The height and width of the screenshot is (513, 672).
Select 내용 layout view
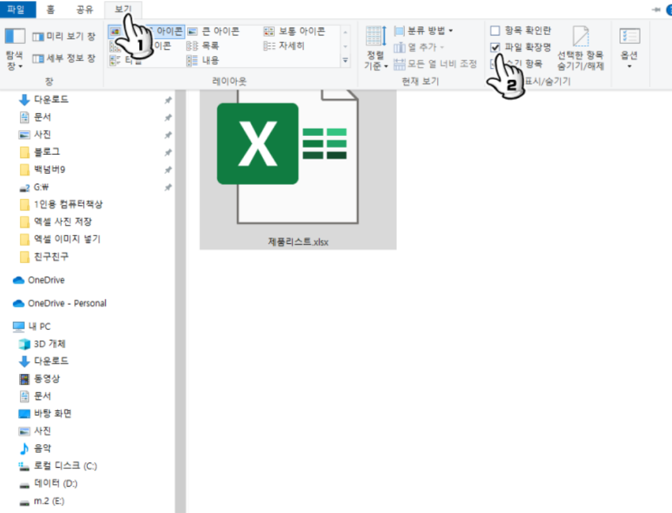click(x=203, y=60)
